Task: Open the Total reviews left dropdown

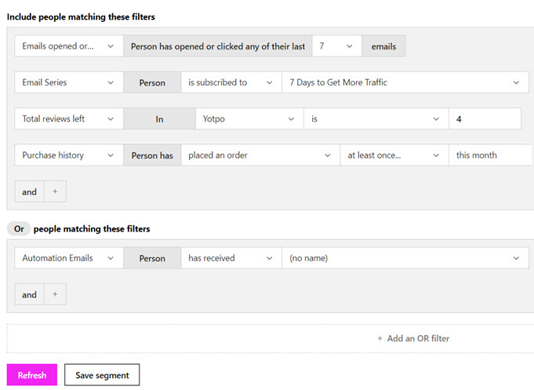Action: (x=69, y=118)
